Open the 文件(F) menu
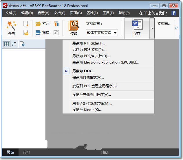 pyautogui.click(x=11, y=13)
